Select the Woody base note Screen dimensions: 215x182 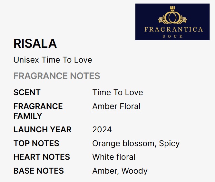(134, 171)
